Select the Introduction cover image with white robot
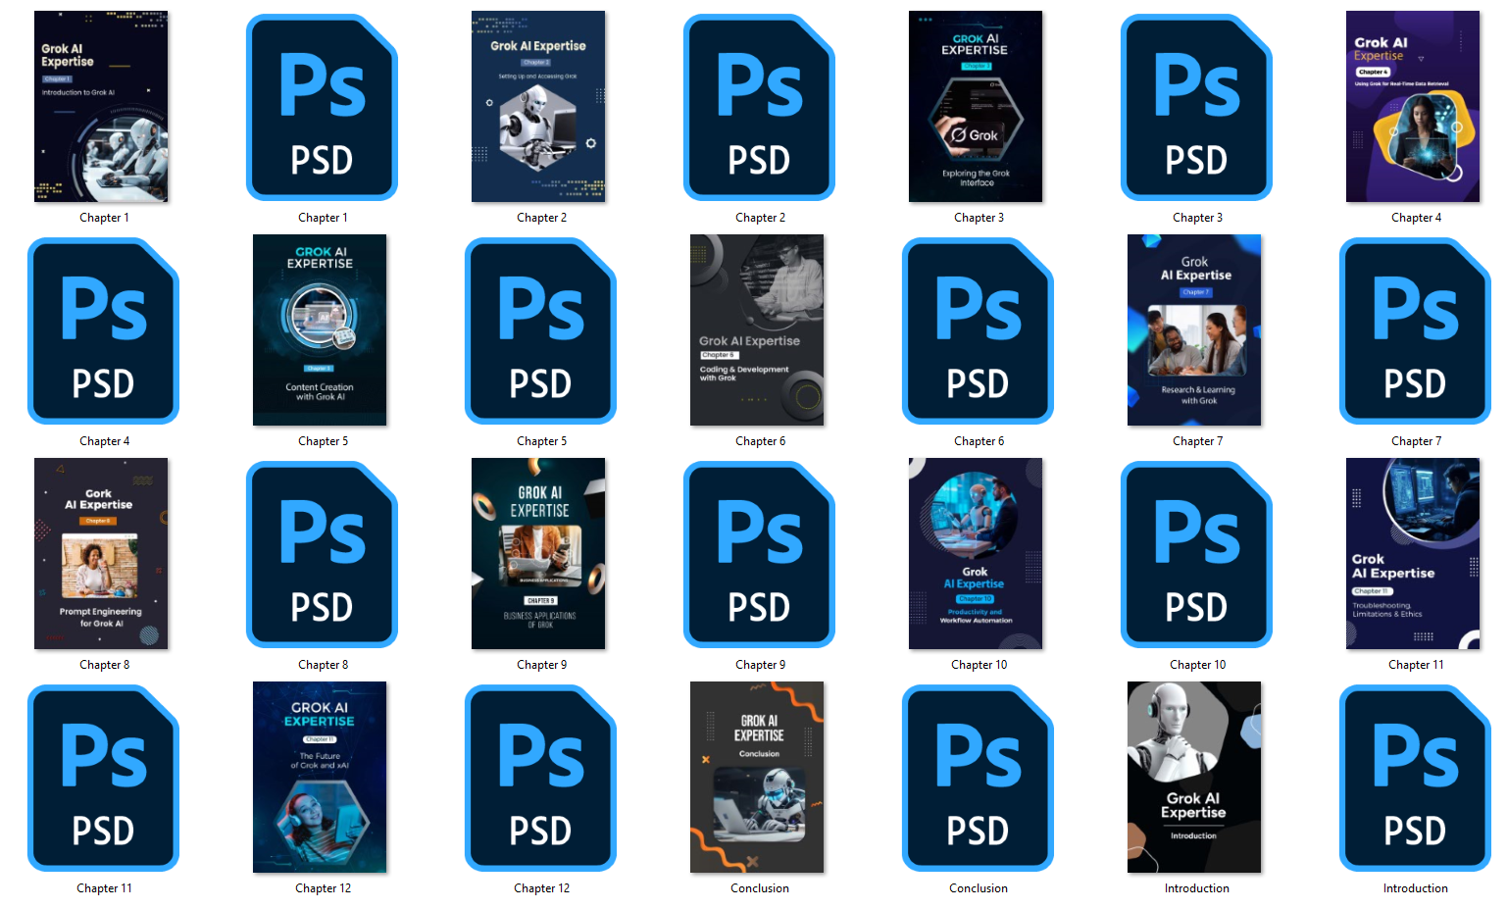 point(1194,777)
